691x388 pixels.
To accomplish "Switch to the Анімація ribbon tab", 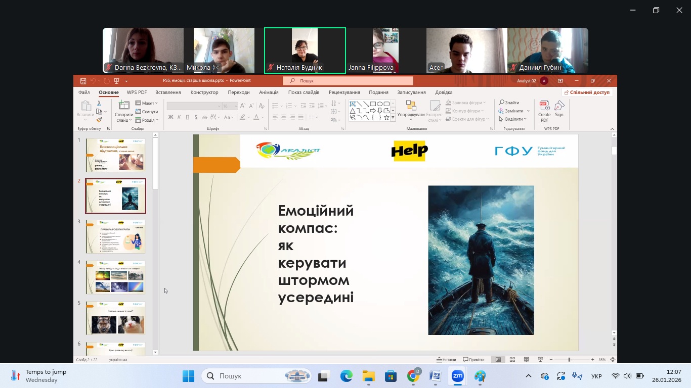I will coord(269,92).
